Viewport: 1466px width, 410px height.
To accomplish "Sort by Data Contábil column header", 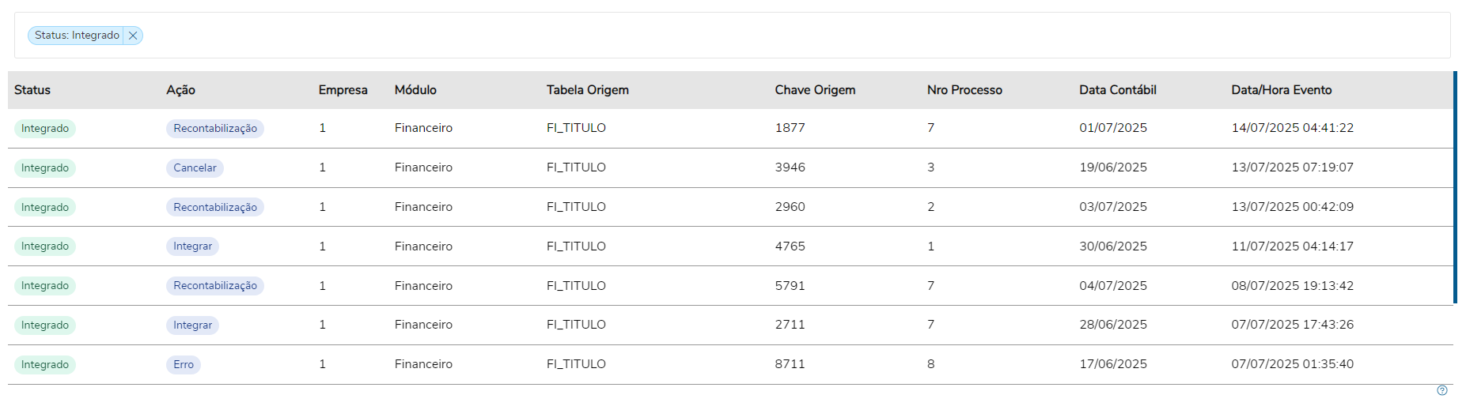I will point(1117,90).
